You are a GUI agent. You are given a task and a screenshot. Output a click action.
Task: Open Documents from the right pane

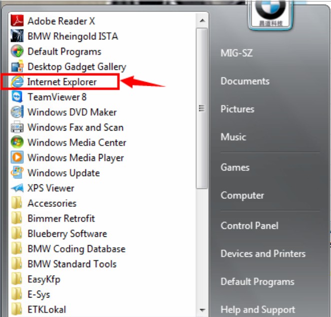click(x=245, y=81)
